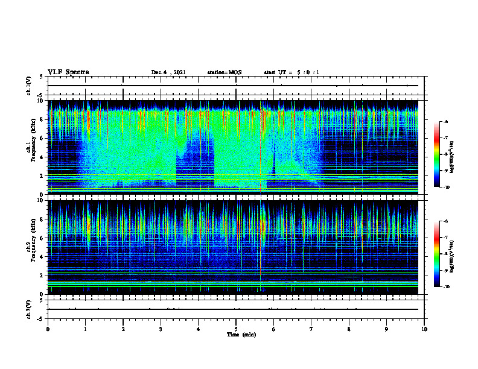Viewport: 478px width, 369px height.
Task: Click the ch.2 spectrogram plot area
Action: click(x=233, y=247)
